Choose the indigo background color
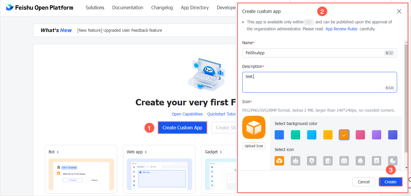The height and width of the screenshot is (196, 411). (x=393, y=135)
